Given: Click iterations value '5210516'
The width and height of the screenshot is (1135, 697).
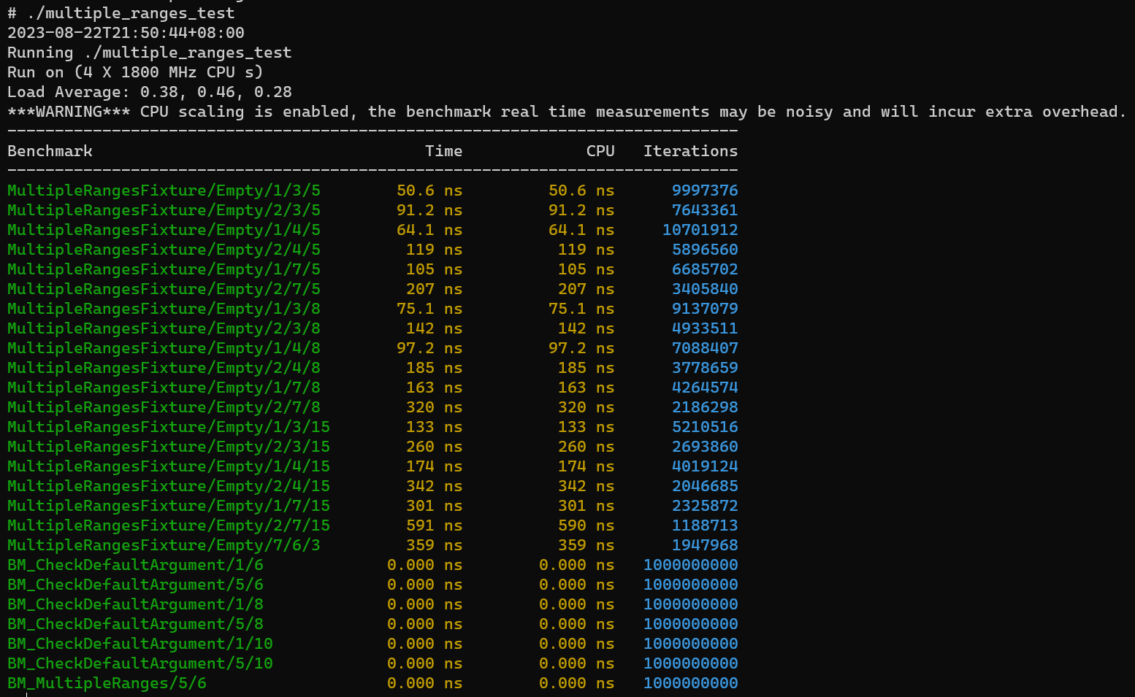Looking at the screenshot, I should 705,427.
